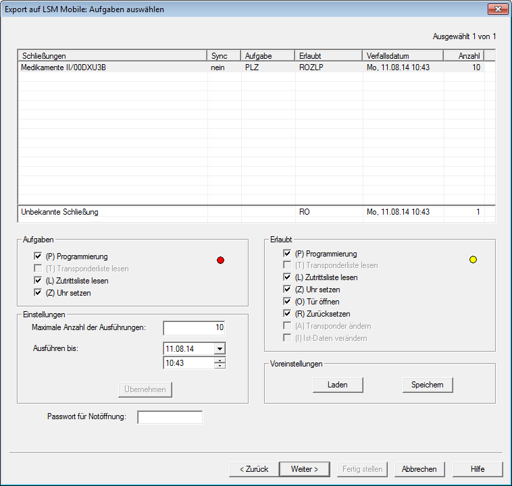Click the yellow status indicator in Erlaubt
This screenshot has height=486, width=512.
coord(473,259)
